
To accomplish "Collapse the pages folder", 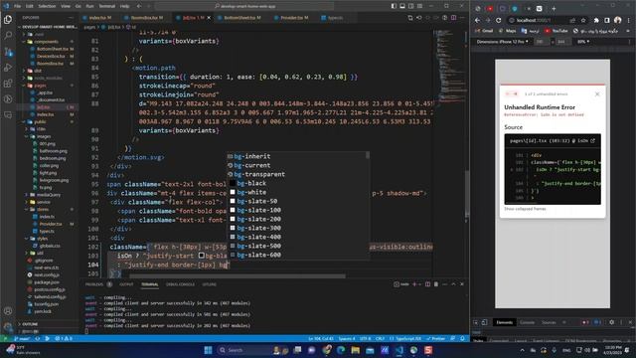I will coord(40,86).
